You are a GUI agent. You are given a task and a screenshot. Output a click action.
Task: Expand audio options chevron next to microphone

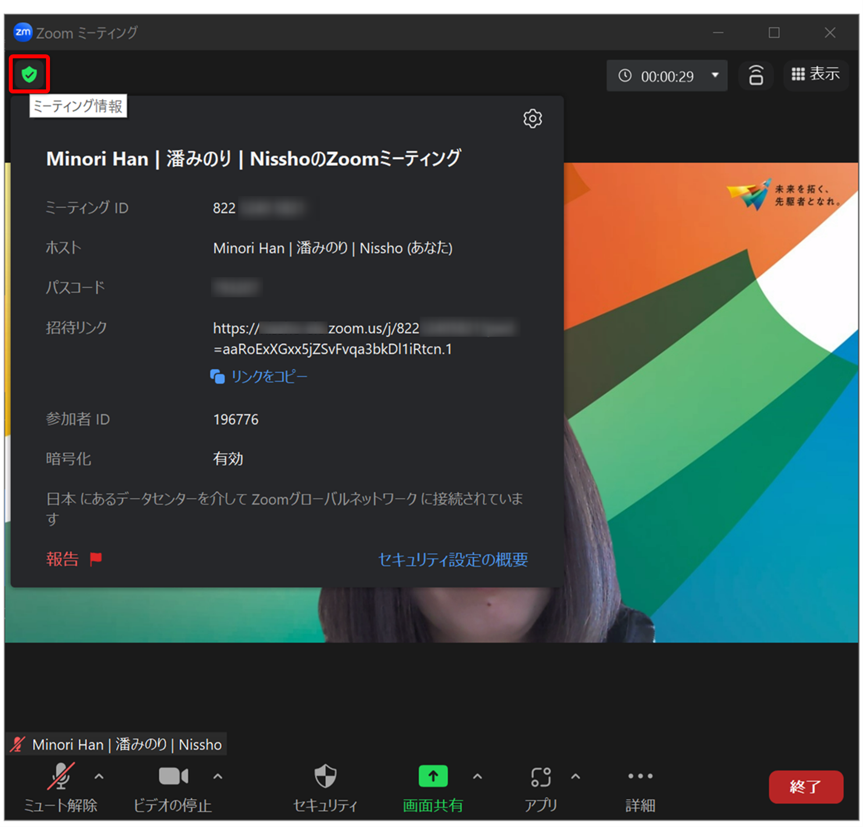tap(99, 777)
